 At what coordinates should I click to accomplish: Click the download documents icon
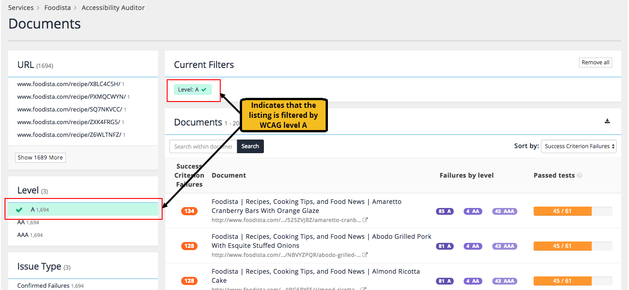[607, 121]
